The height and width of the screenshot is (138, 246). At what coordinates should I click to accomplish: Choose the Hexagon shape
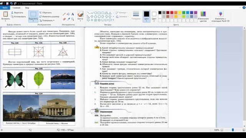pos(99,16)
